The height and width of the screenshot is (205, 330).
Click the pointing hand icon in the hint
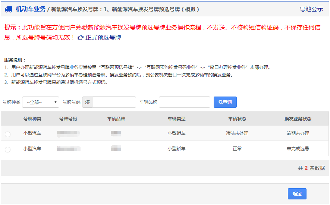click(x=81, y=38)
